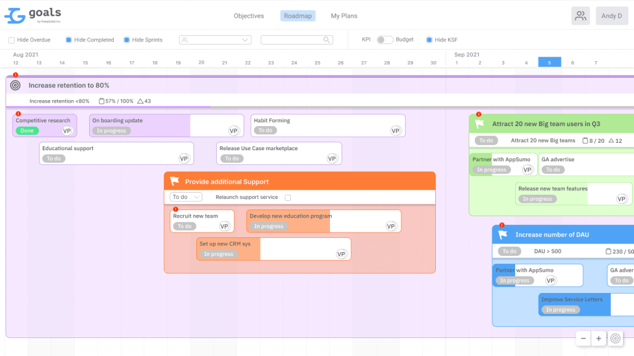The image size is (634, 356).
Task: Open the search magnifier icon in the toolbar
Action: tap(326, 40)
